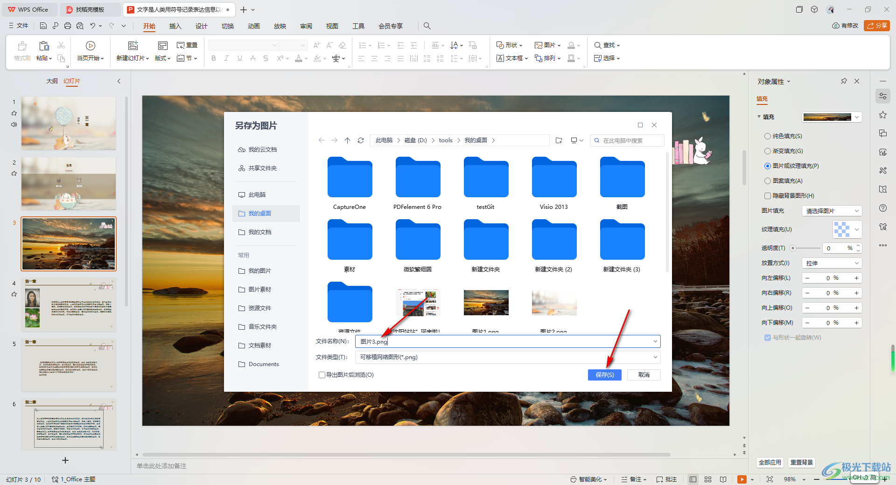896x485 pixels.
Task: Click the search this PC input field
Action: click(x=627, y=140)
